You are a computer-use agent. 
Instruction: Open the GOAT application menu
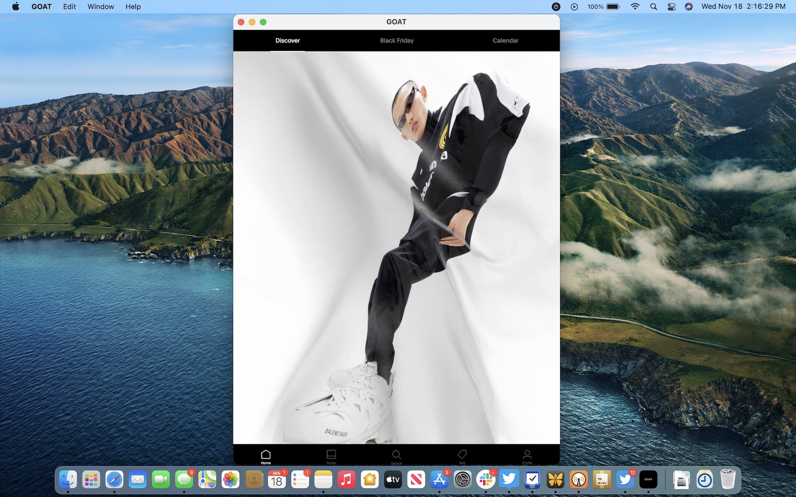point(41,6)
